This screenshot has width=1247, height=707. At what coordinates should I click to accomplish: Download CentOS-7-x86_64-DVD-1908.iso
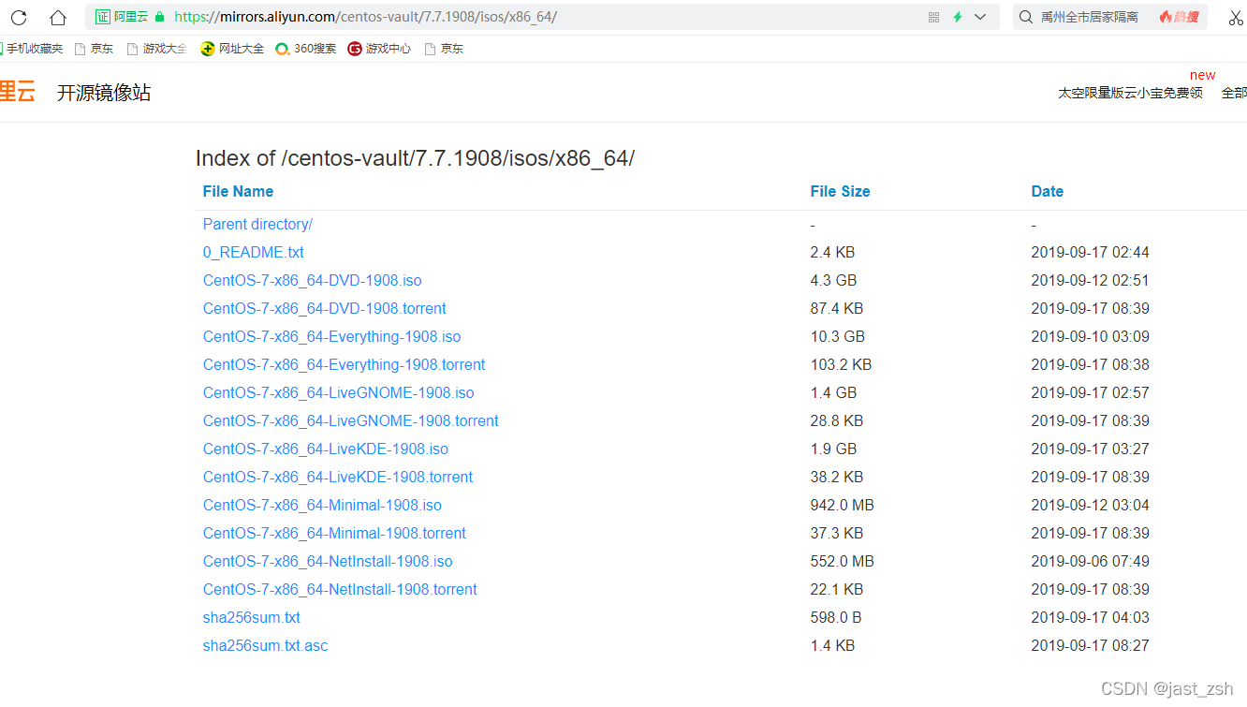coord(312,280)
